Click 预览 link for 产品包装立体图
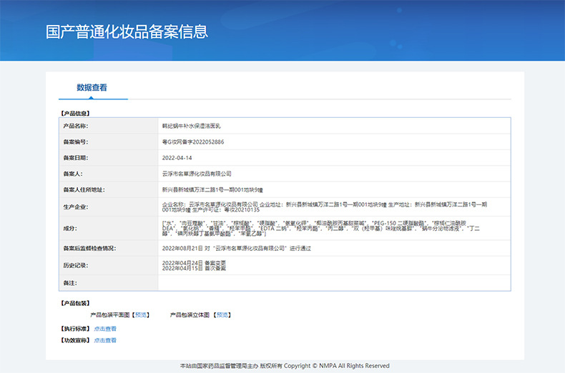This screenshot has height=373, width=565. [221, 314]
